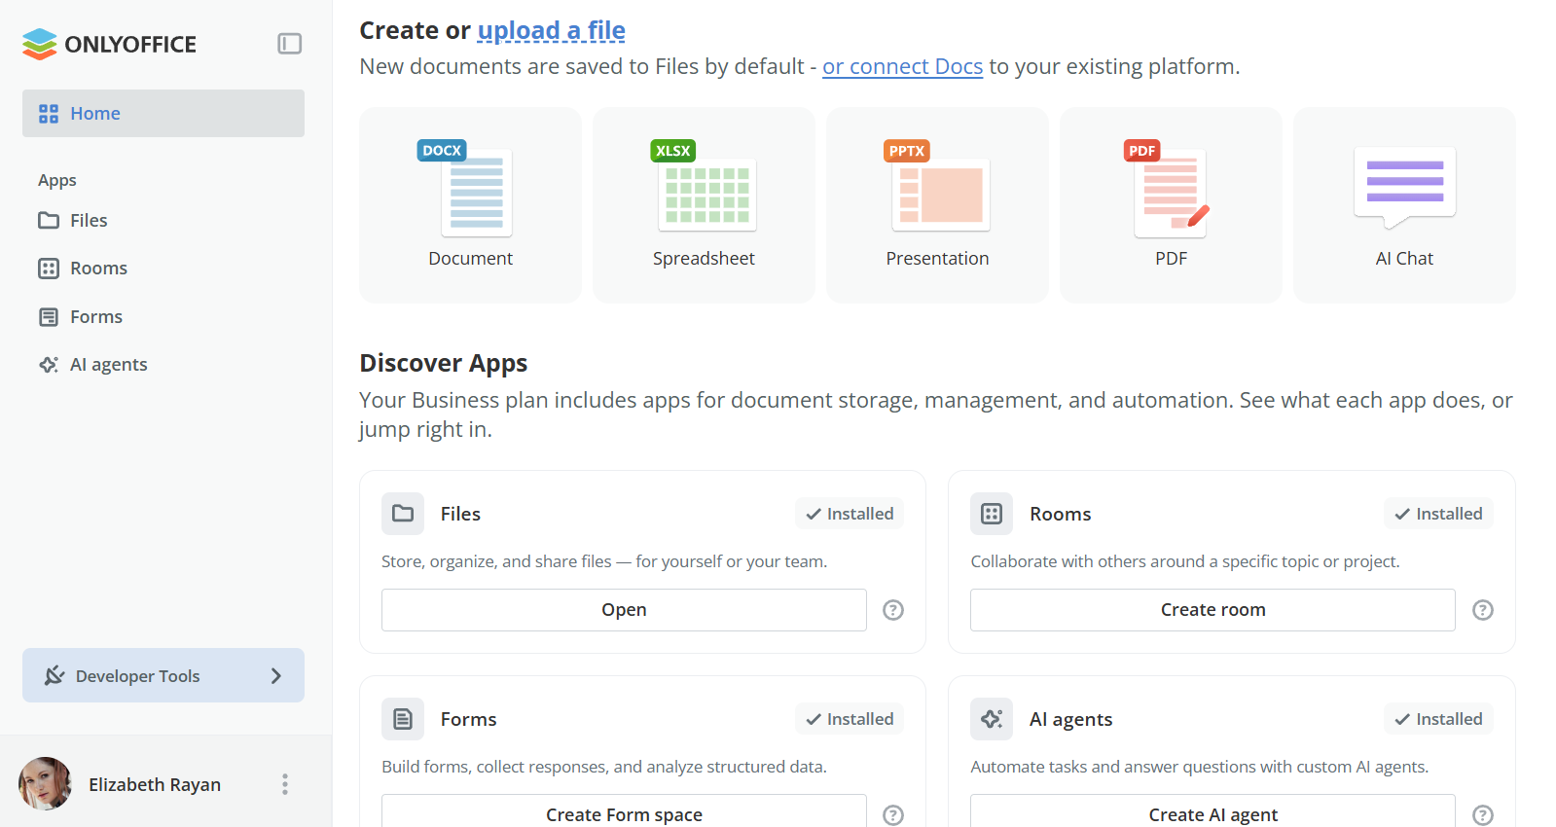Start an AI Chat
This screenshot has height=827, width=1556.
[1404, 205]
